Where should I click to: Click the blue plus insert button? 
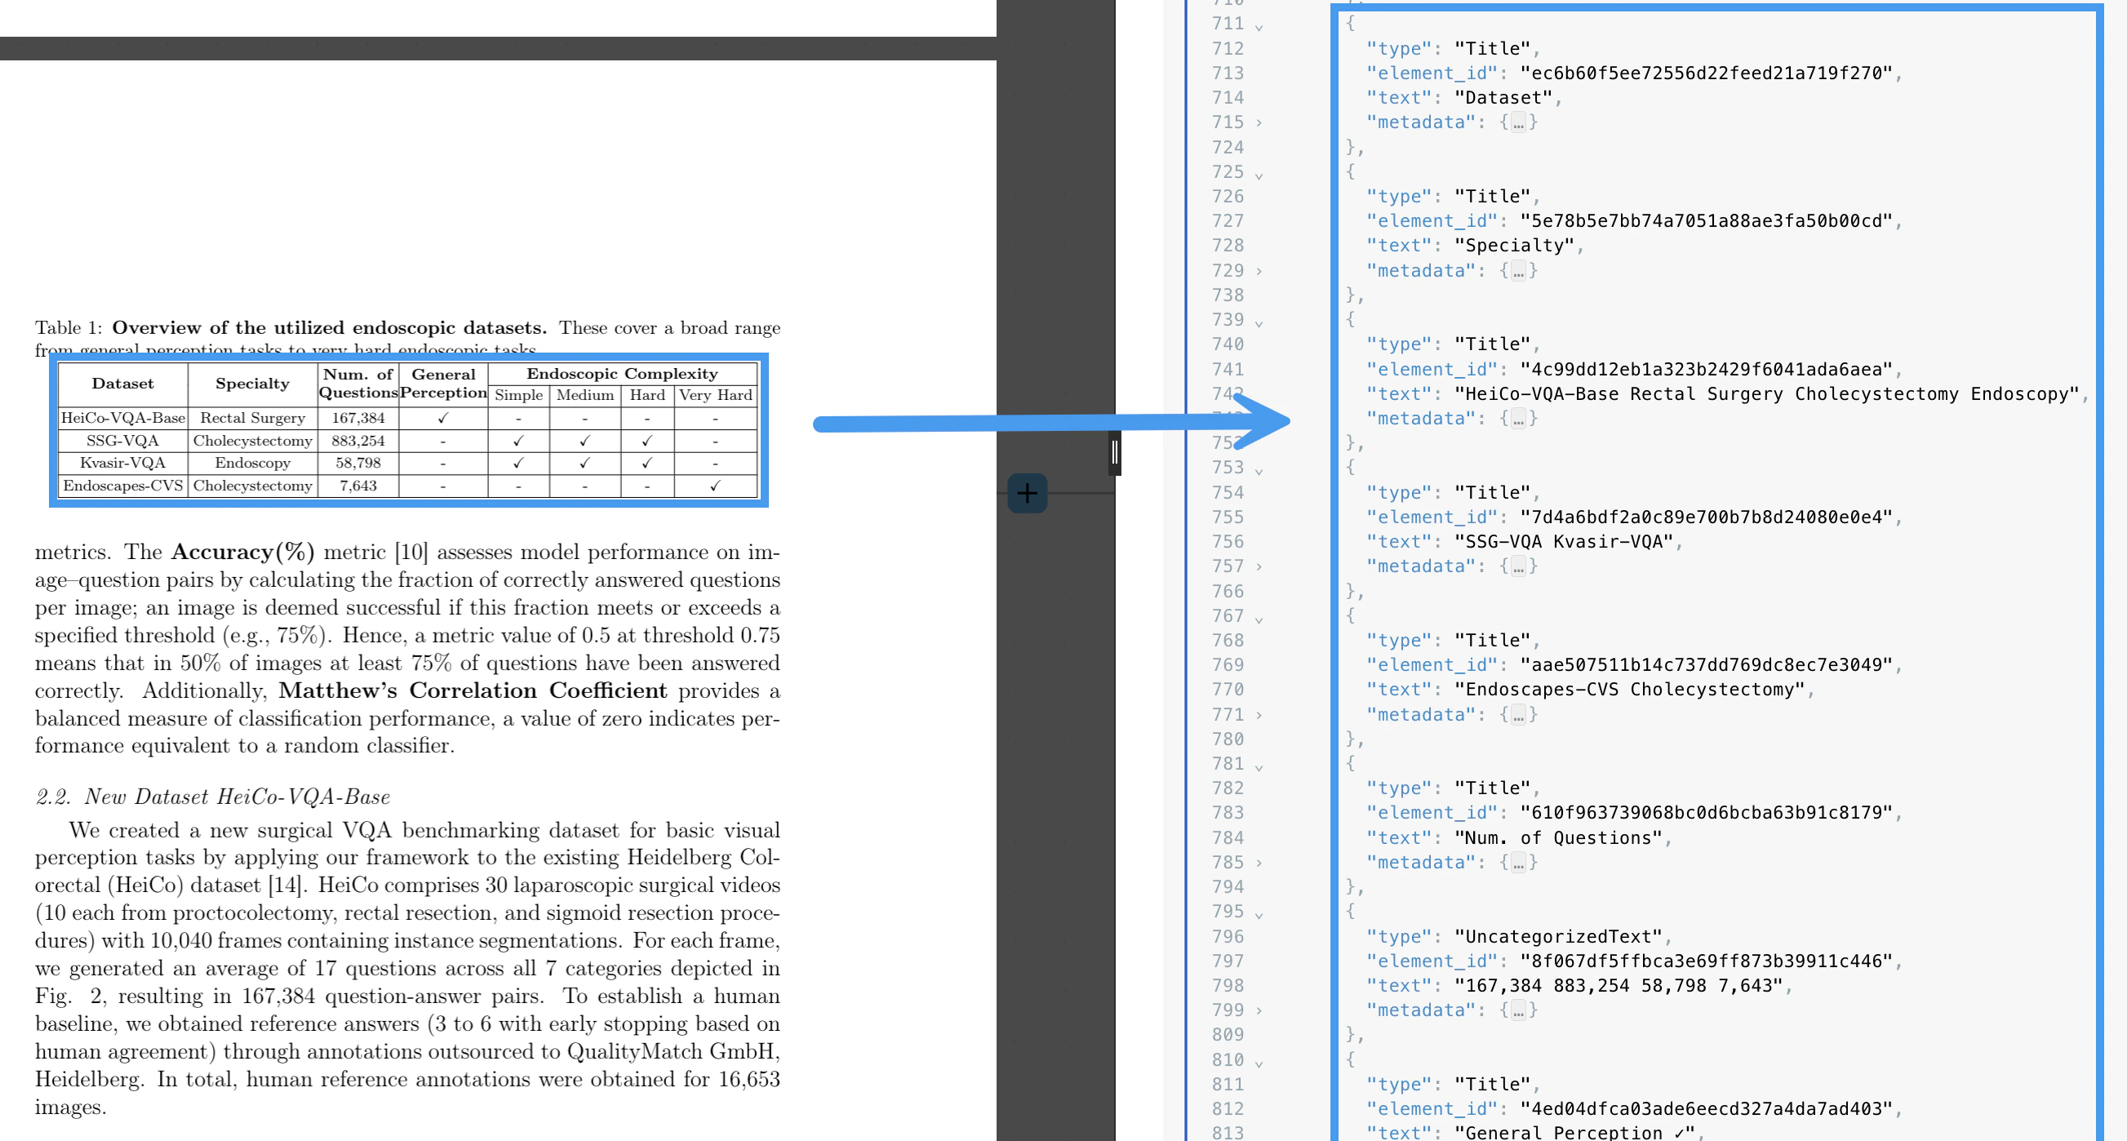click(x=1026, y=493)
